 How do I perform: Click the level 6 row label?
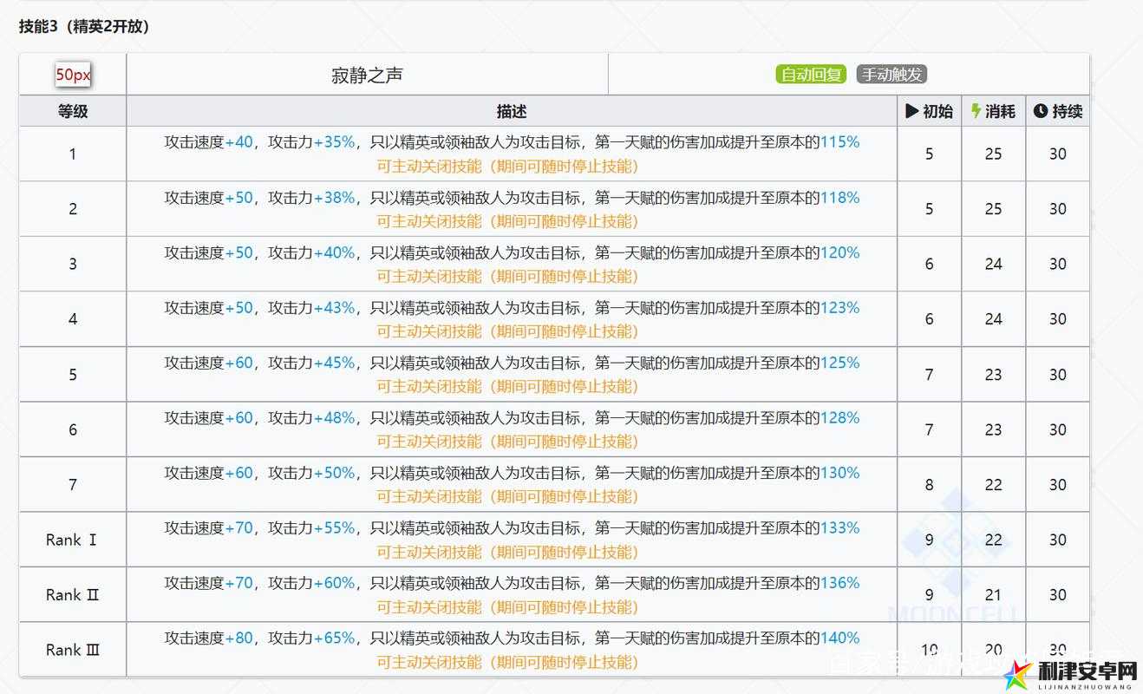[73, 429]
